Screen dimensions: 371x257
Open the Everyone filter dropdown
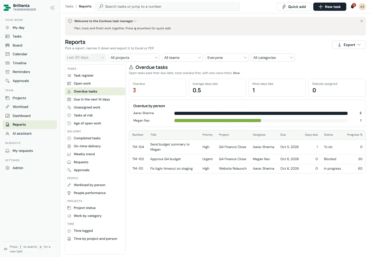coord(227,58)
